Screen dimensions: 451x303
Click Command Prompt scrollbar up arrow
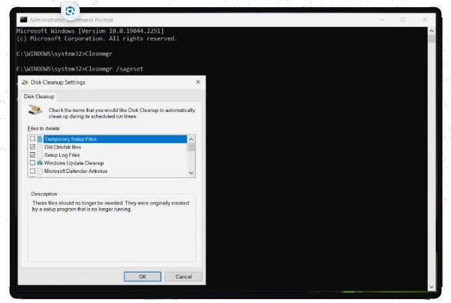(x=431, y=31)
